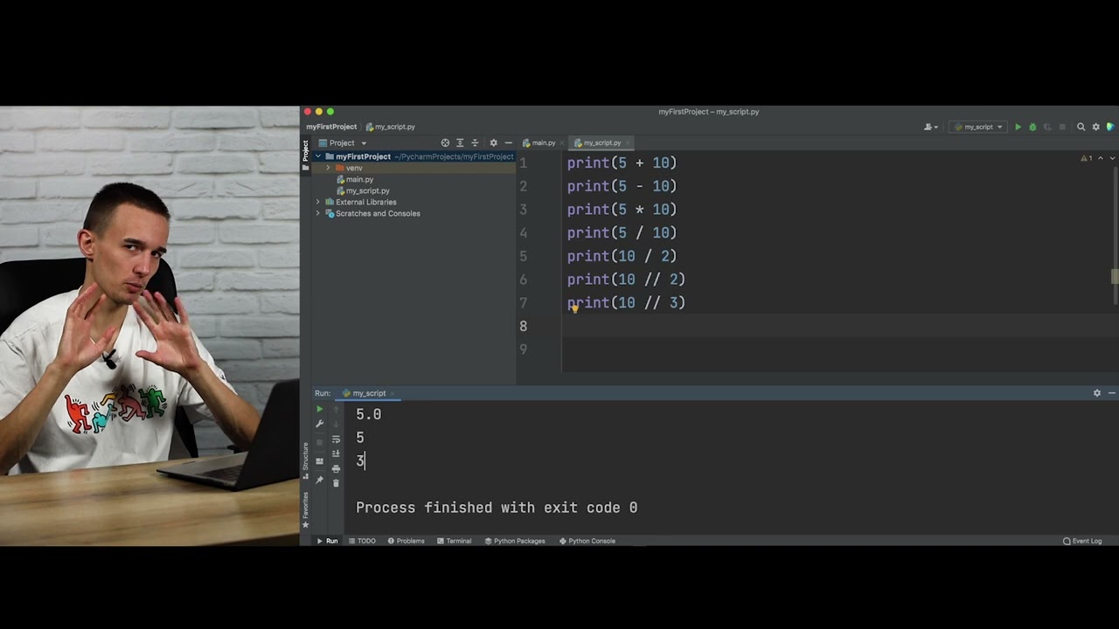
Task: Click the locate-file target icon in Project panel
Action: coord(445,142)
